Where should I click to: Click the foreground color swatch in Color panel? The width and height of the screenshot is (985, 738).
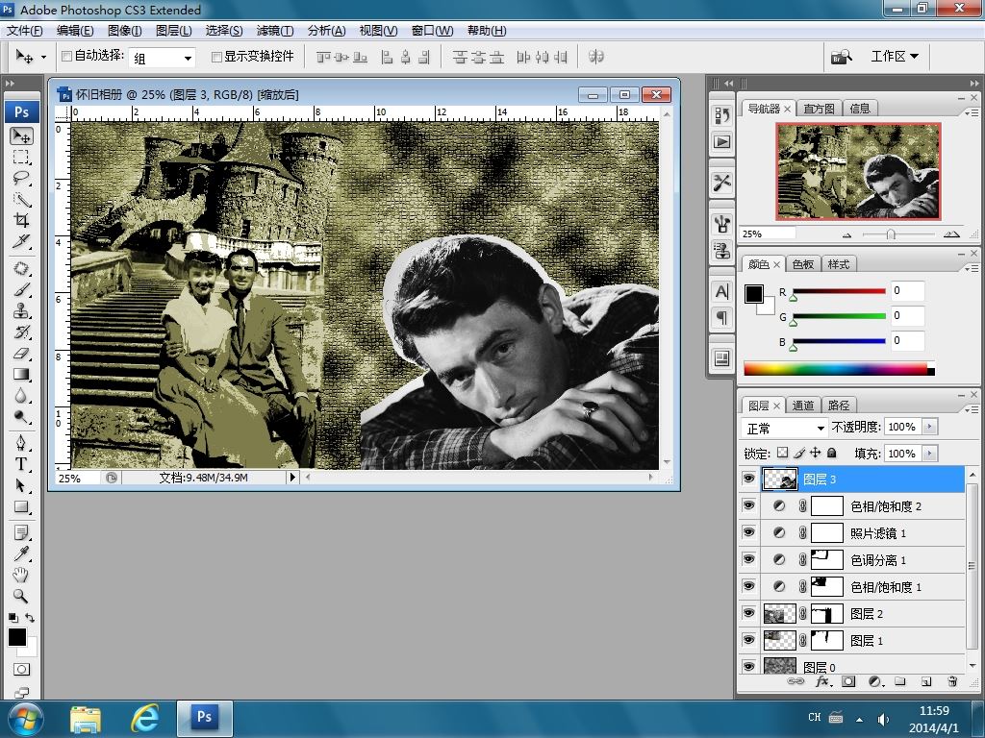(x=754, y=294)
